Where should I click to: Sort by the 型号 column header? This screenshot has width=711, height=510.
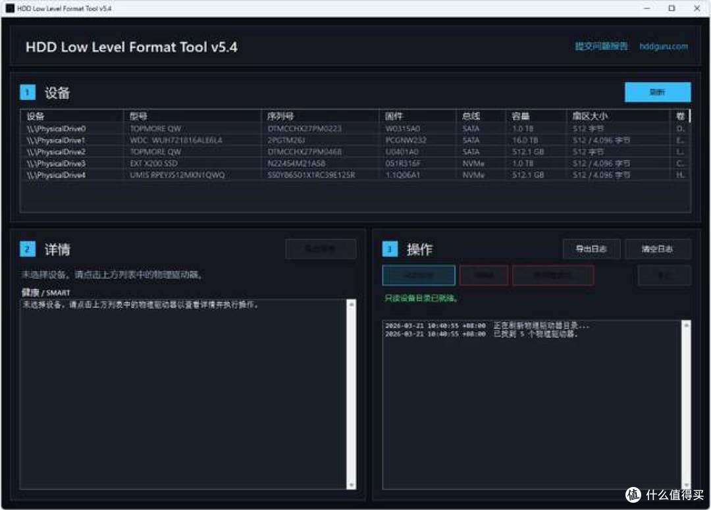click(x=192, y=116)
